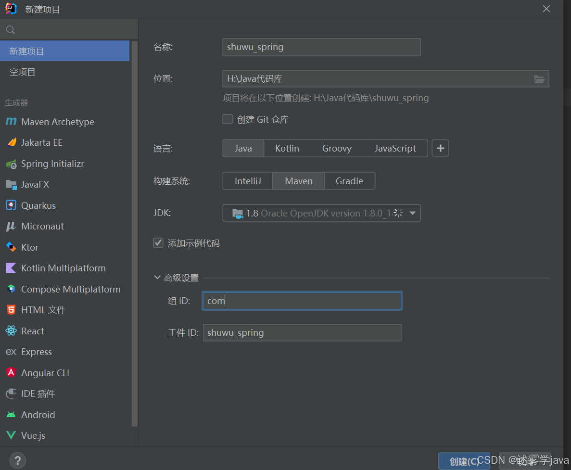This screenshot has height=470, width=571.
Task: Open help with question mark button
Action: (17, 460)
